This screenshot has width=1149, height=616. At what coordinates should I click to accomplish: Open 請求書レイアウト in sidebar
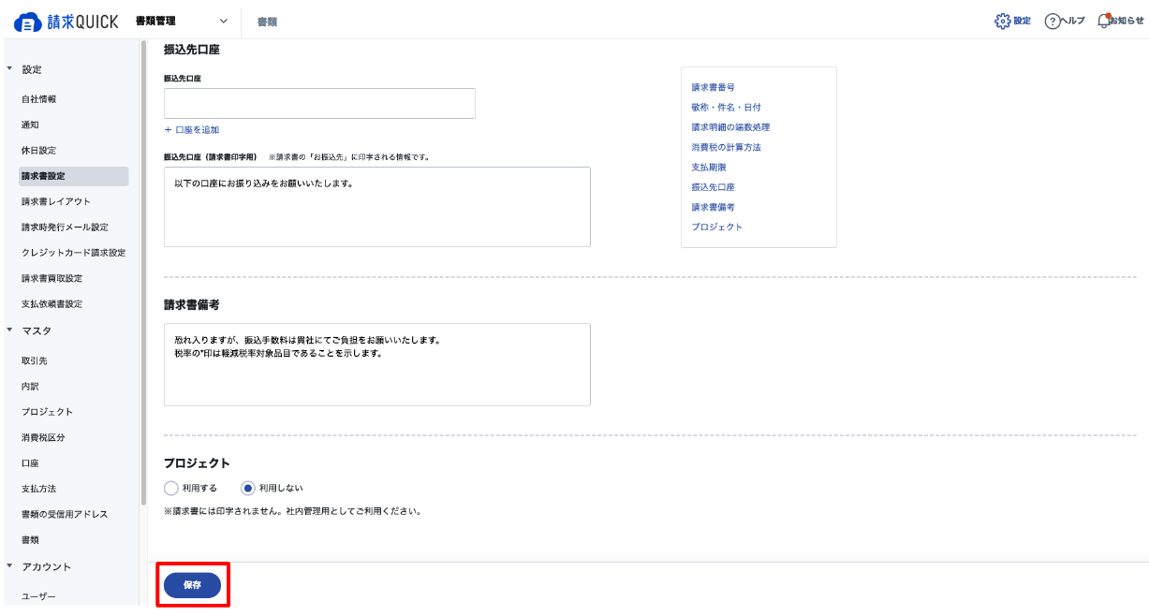click(x=56, y=201)
